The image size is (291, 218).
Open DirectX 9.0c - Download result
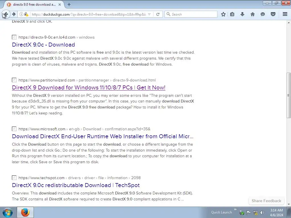point(43,45)
